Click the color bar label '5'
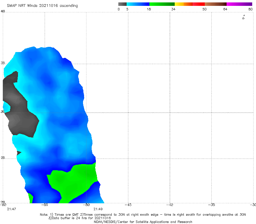Screen dimensions: 256x224 [127, 9]
